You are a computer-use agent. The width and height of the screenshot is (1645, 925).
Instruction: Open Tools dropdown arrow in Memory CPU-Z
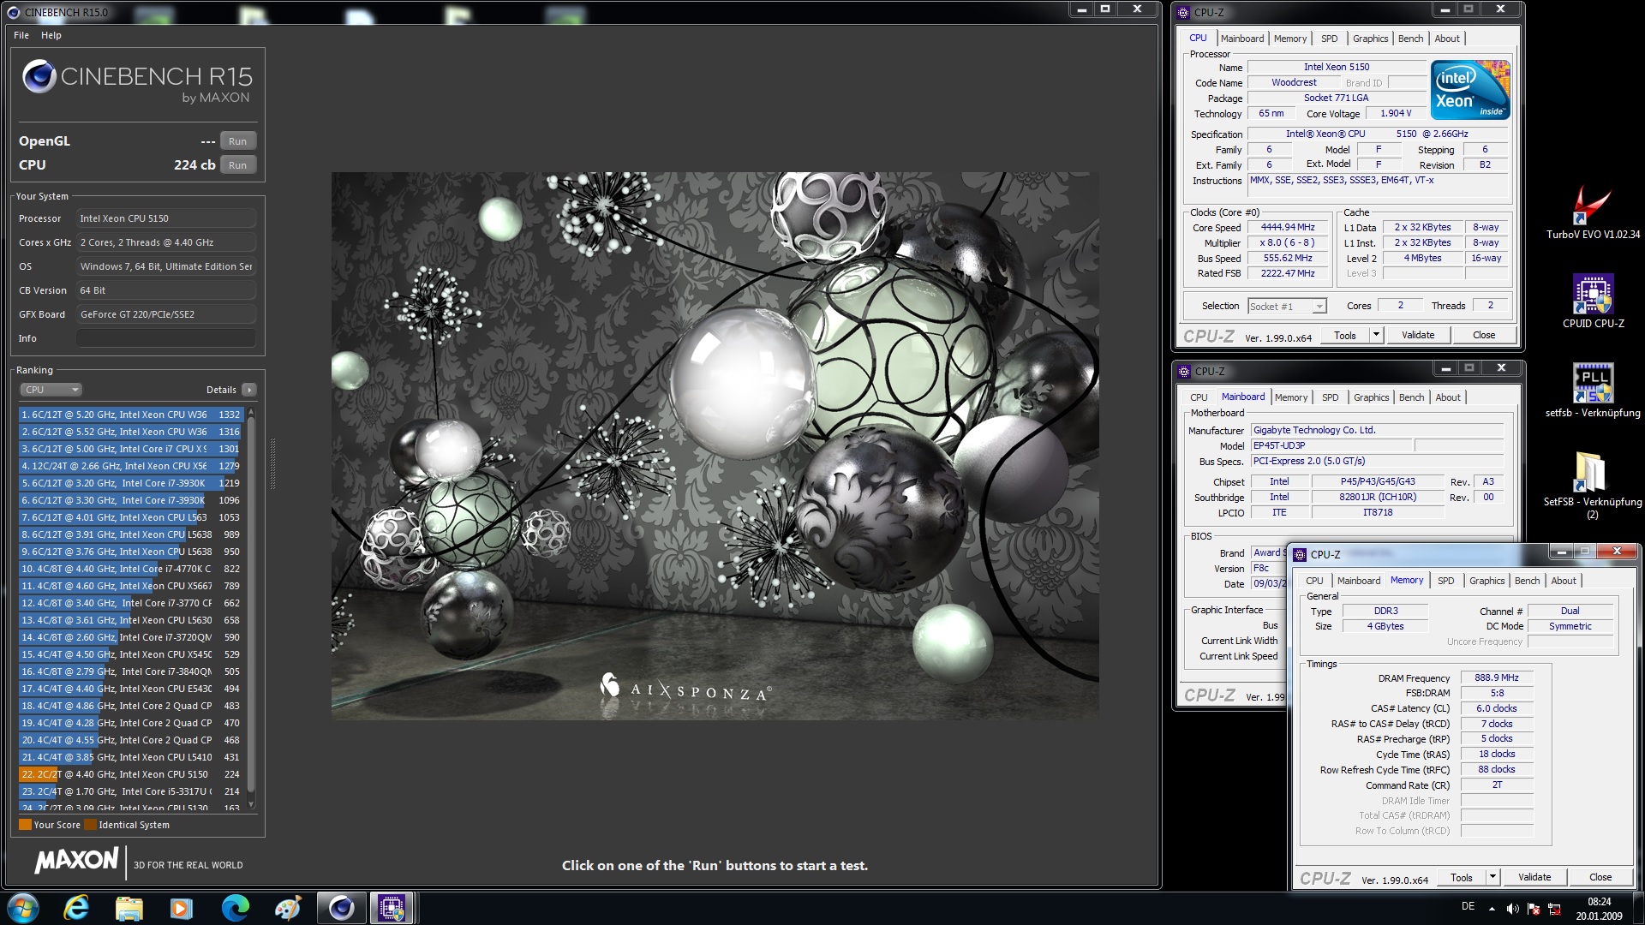pyautogui.click(x=1492, y=877)
